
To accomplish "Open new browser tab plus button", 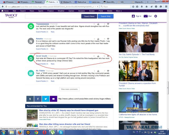I will pyautogui.click(x=148, y=2).
